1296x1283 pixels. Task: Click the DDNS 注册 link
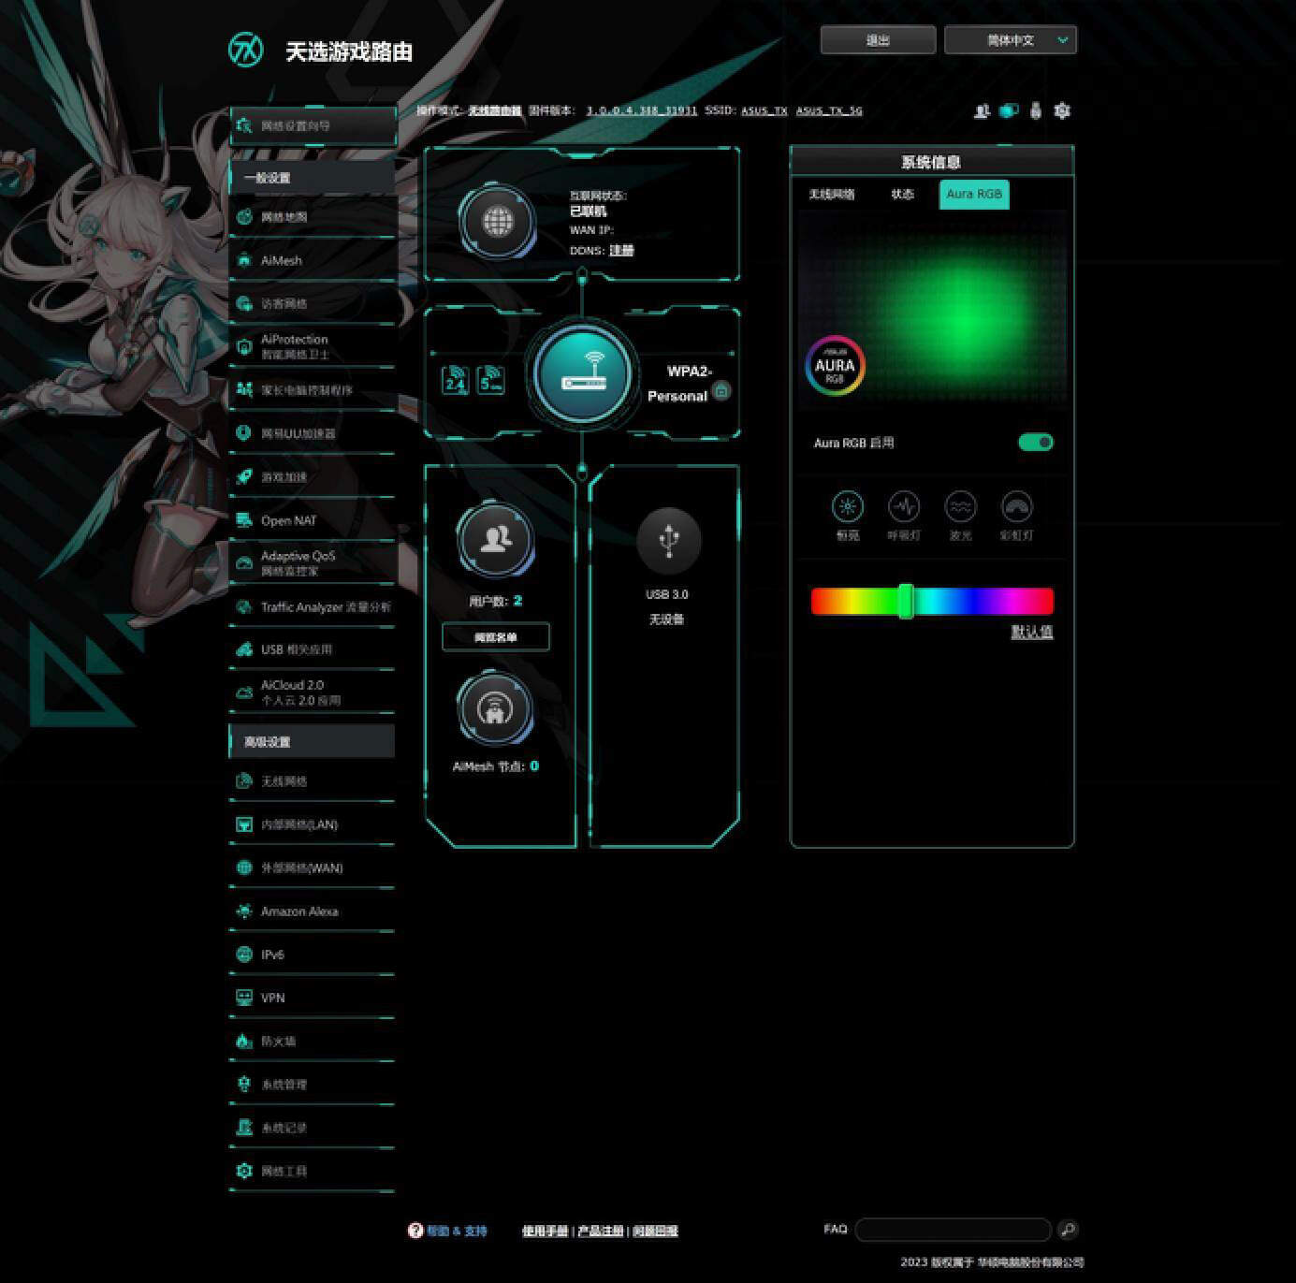point(621,251)
